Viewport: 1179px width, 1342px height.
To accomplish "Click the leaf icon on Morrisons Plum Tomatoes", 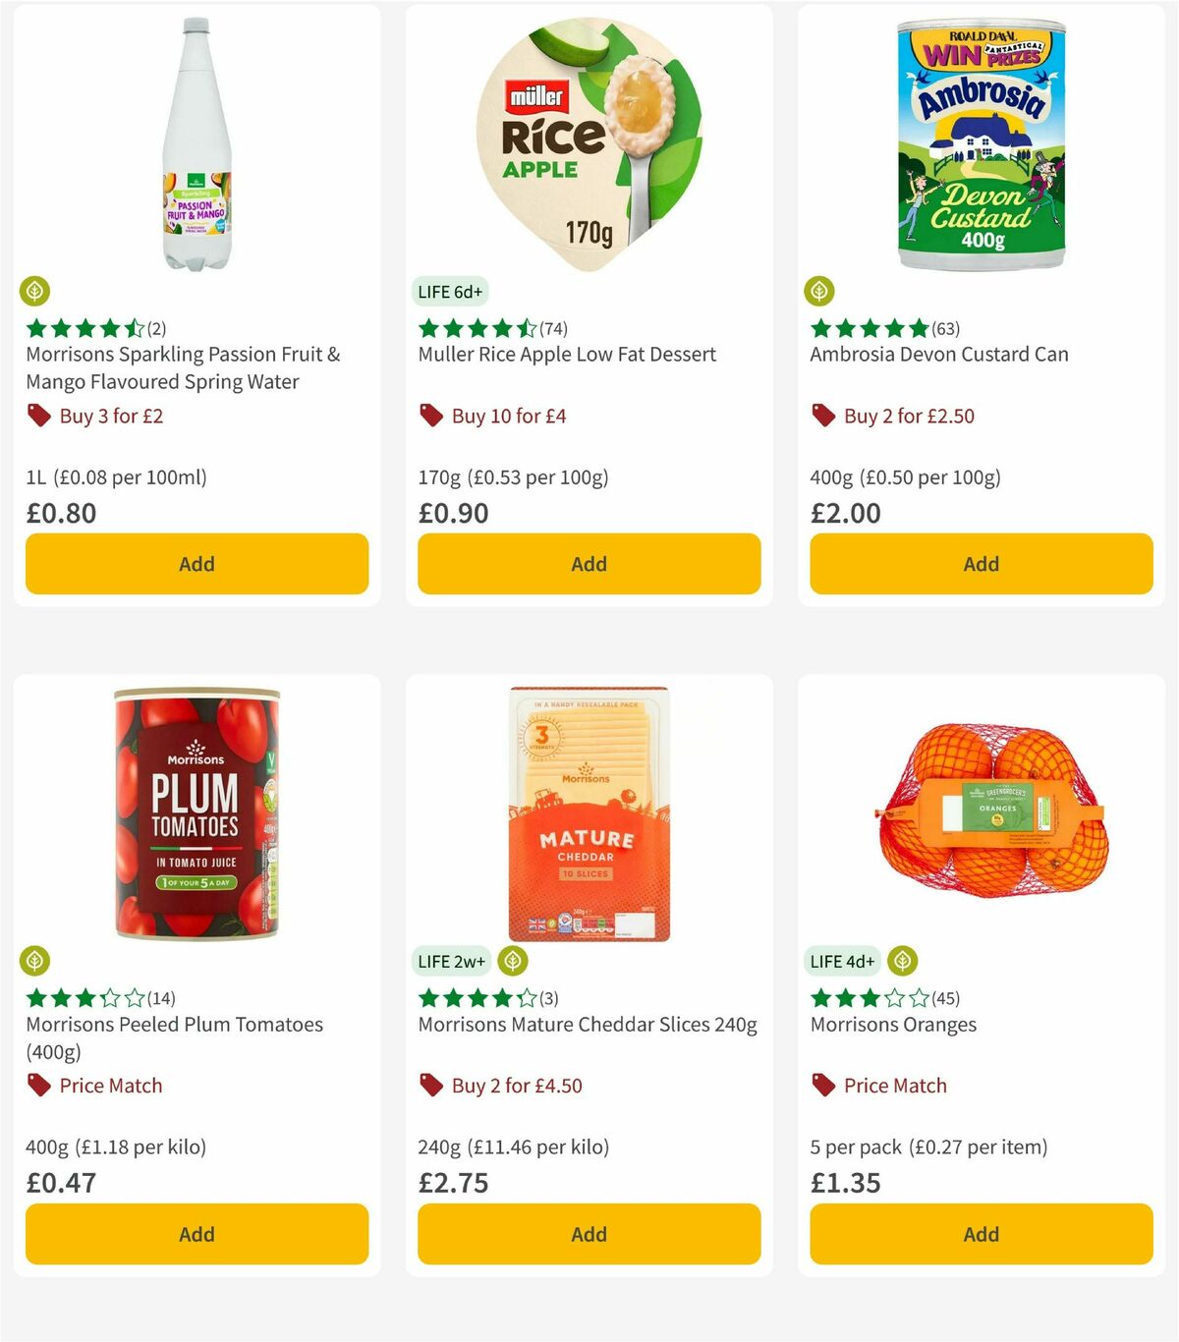I will (36, 961).
